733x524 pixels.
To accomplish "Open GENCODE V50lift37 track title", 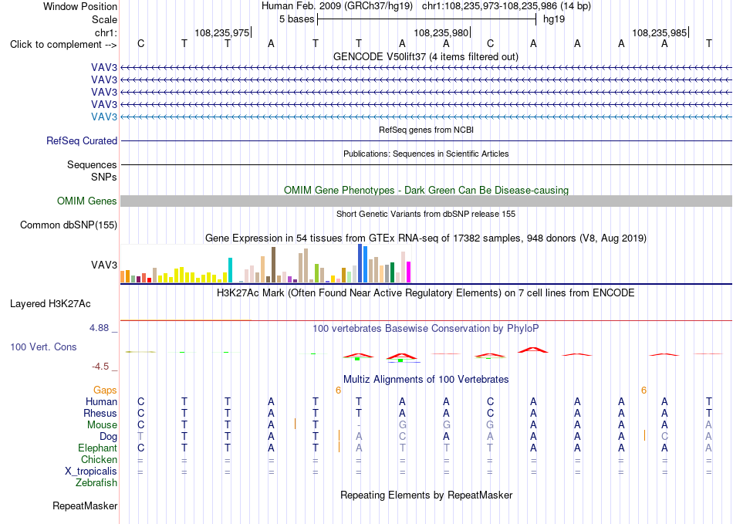I will 426,56.
